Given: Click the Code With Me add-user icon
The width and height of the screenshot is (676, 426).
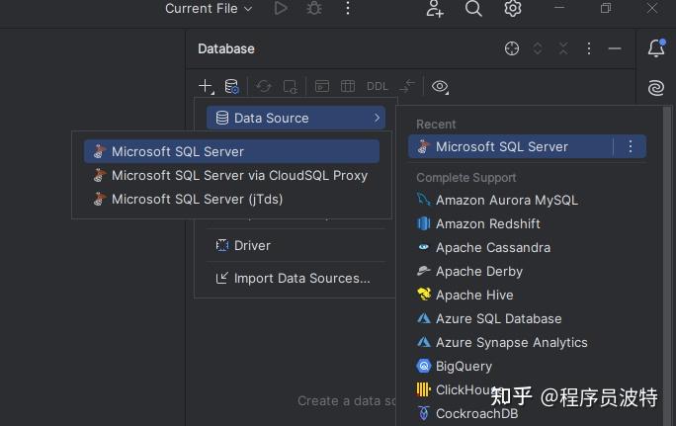Looking at the screenshot, I should click(x=435, y=9).
